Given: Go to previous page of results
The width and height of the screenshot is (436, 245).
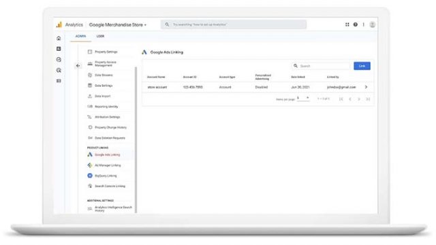Looking at the screenshot, I should [349, 99].
